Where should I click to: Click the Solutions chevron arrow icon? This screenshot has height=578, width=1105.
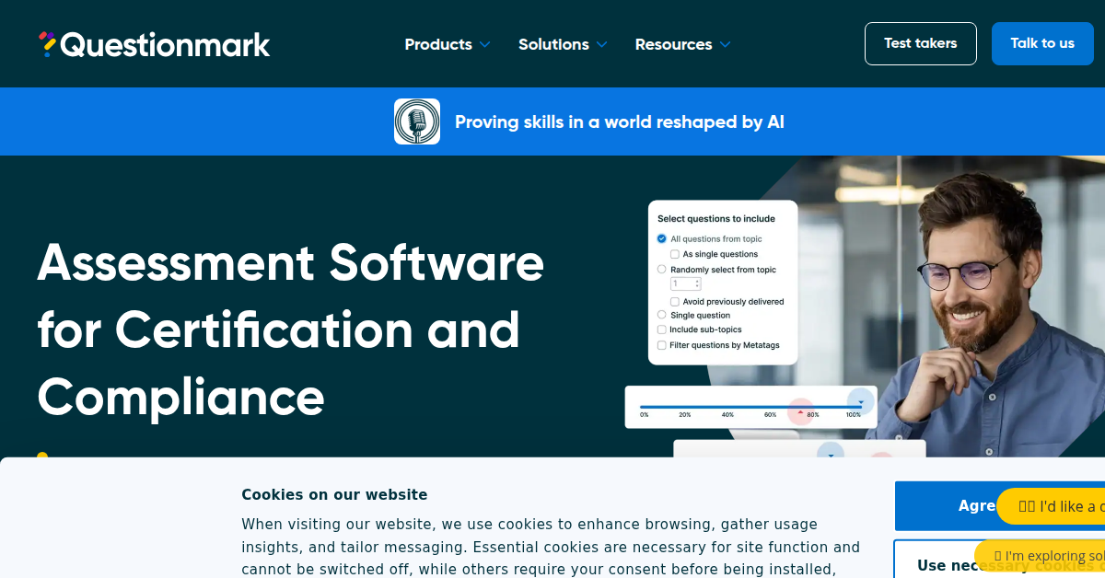(601, 44)
